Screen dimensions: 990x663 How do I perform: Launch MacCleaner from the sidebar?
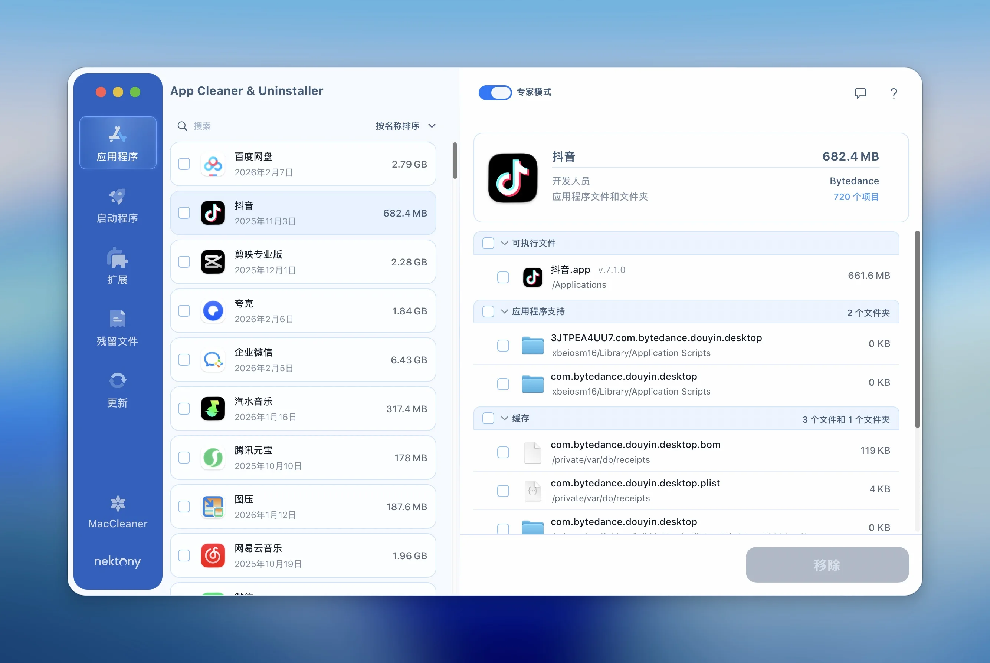coord(117,512)
